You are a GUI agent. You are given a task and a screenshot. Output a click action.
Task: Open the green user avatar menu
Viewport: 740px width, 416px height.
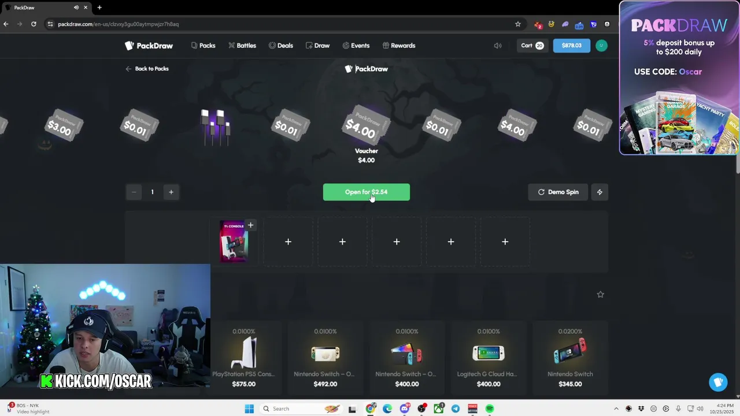pos(601,46)
